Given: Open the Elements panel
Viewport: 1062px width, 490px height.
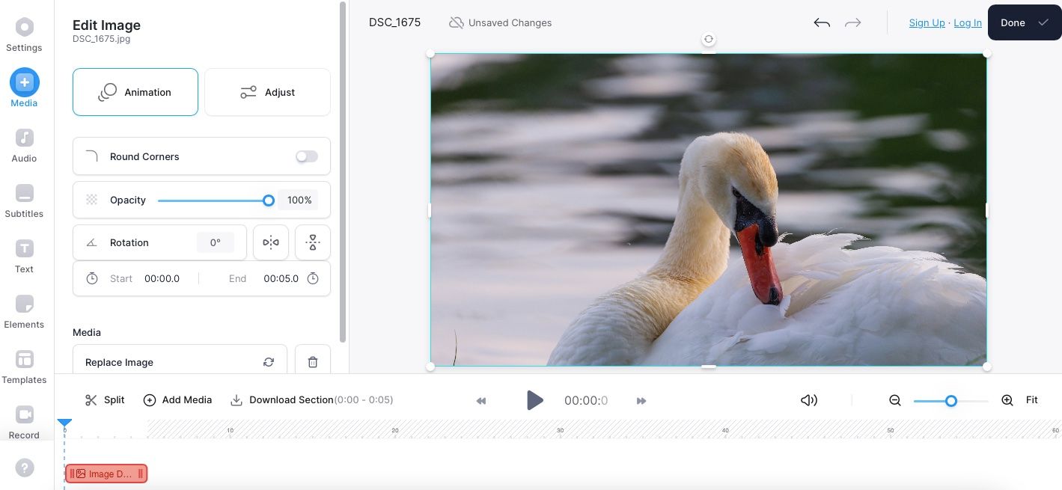Looking at the screenshot, I should (24, 310).
